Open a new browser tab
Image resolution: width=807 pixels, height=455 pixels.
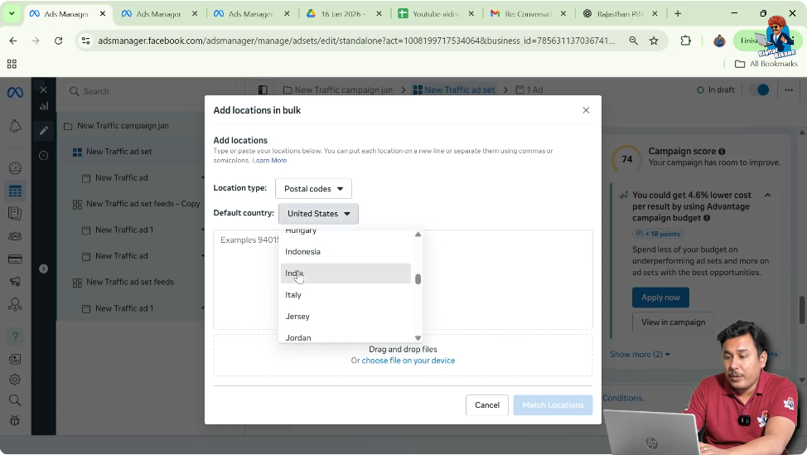678,14
